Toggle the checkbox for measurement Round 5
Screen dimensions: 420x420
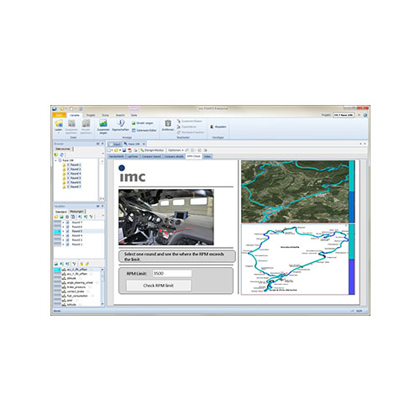pyautogui.click(x=67, y=231)
